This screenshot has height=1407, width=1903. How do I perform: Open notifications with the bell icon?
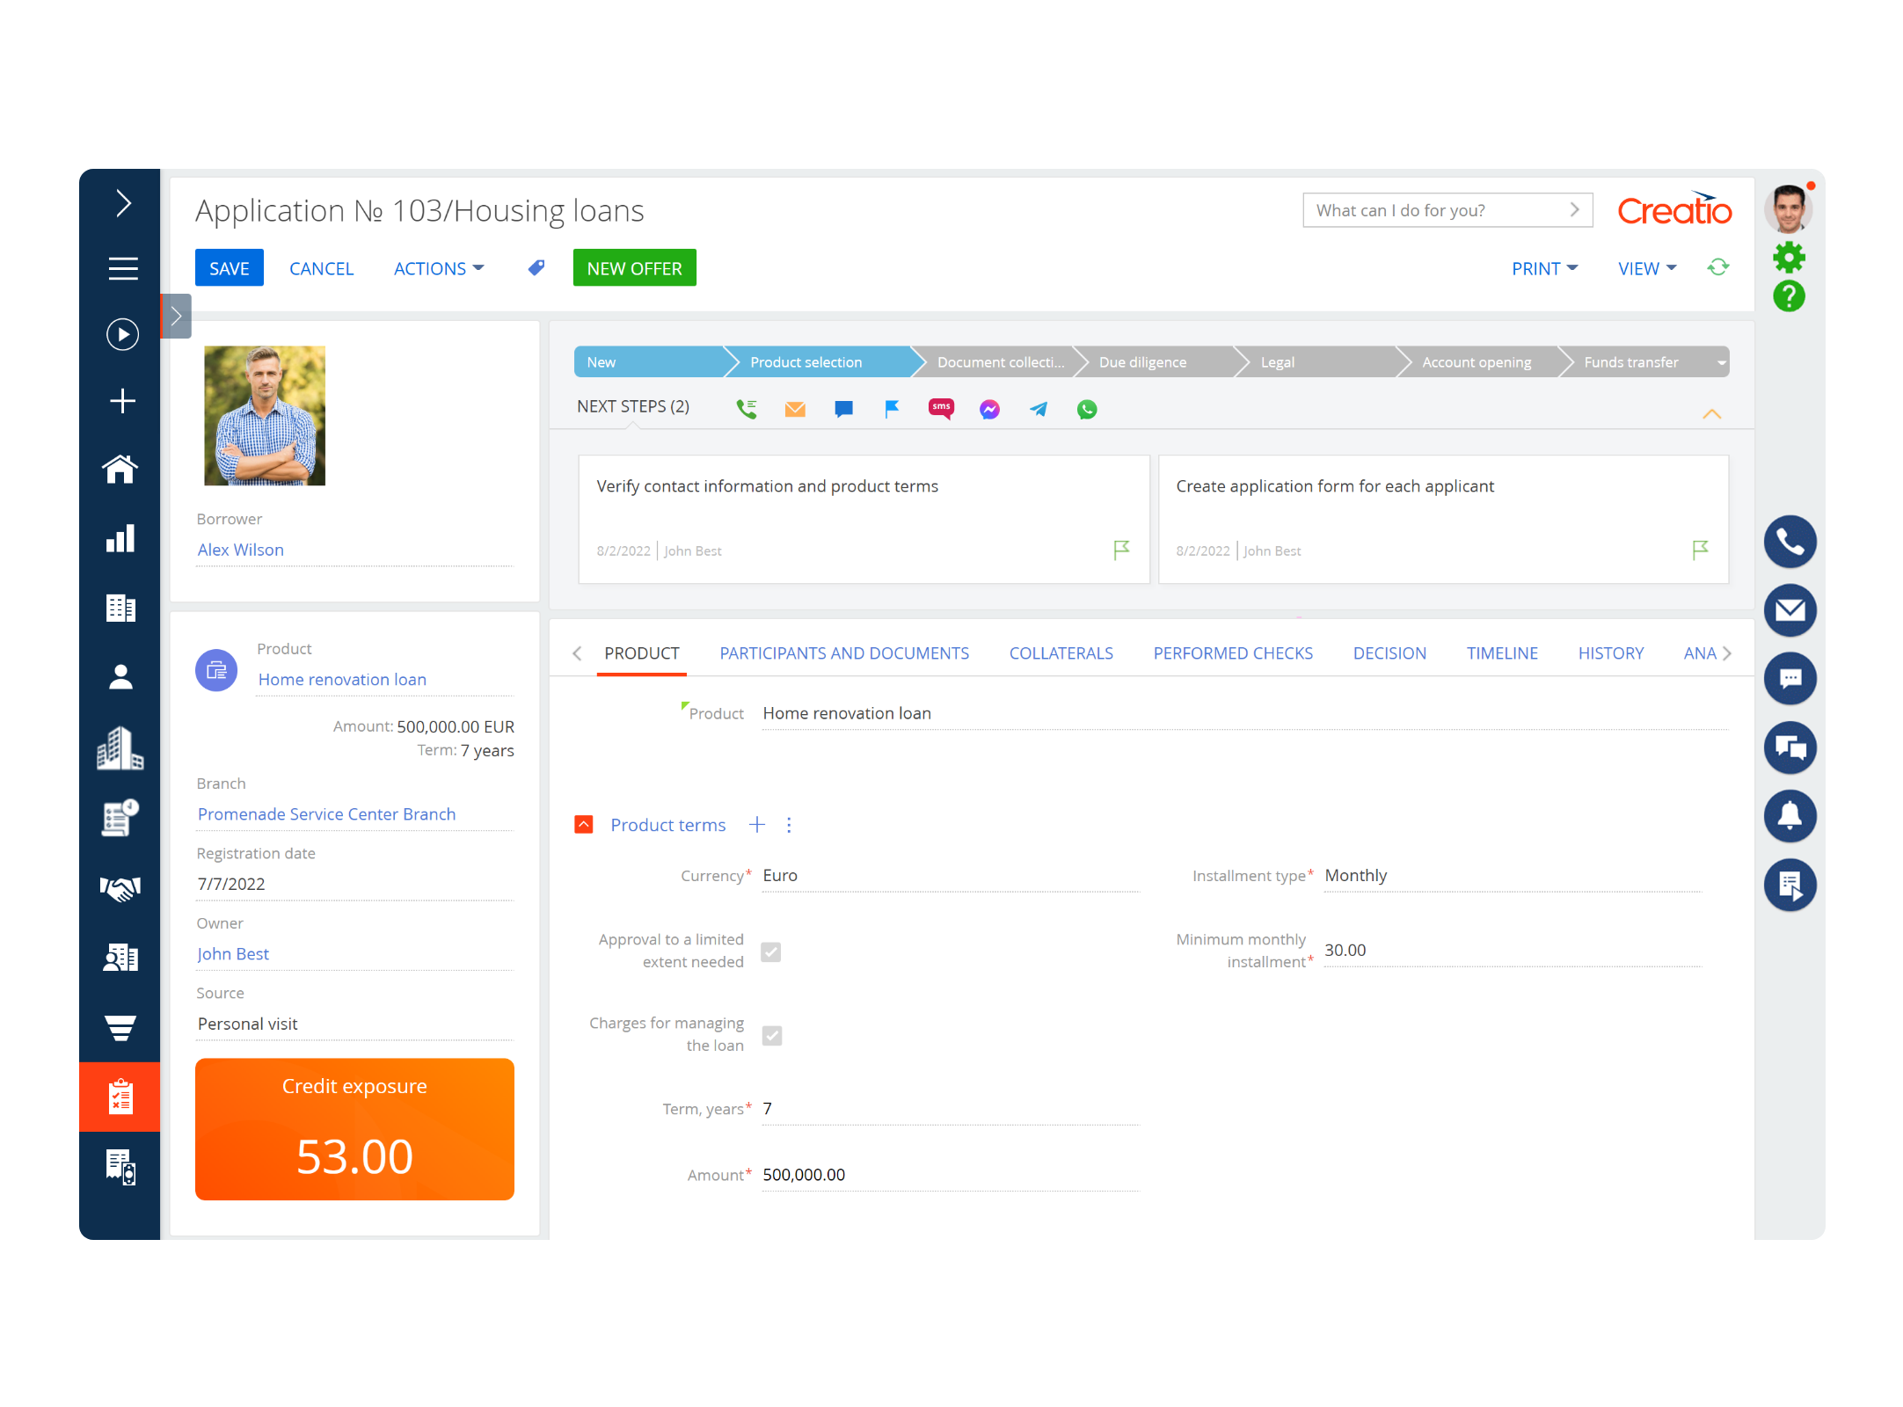pos(1790,816)
